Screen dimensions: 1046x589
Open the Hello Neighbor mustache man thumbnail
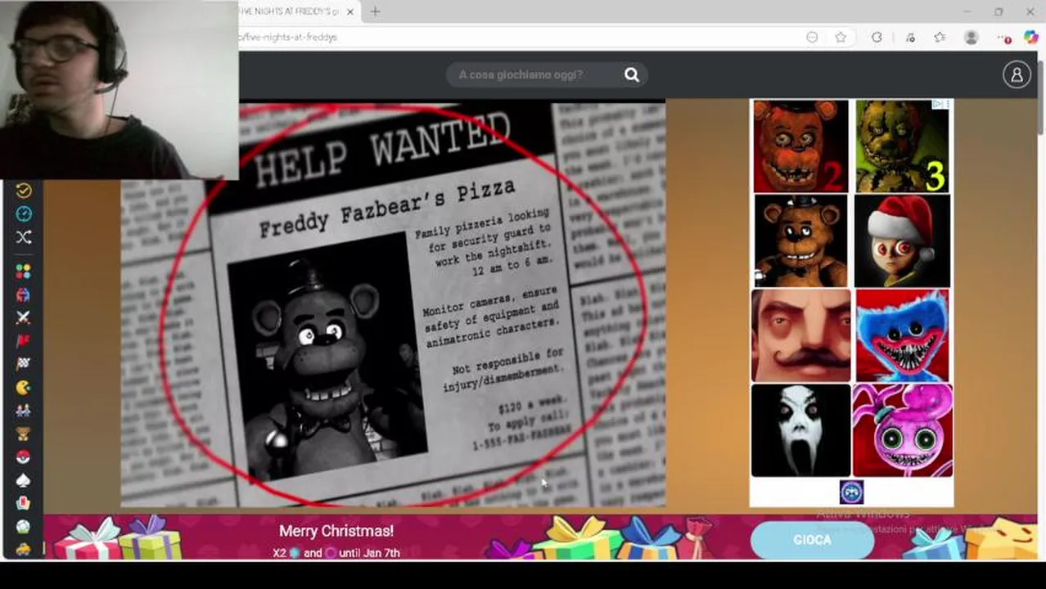pos(801,335)
